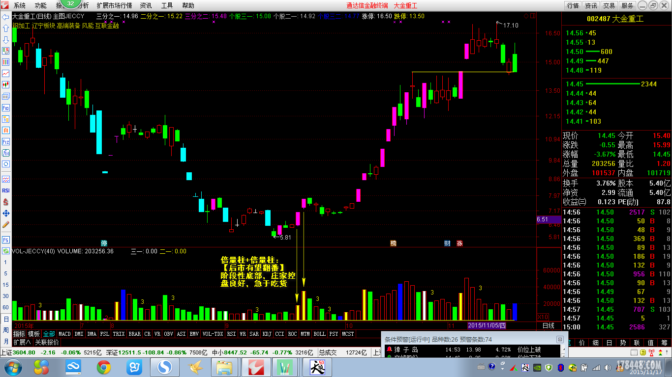Click the refresh icon beside VOL-JECCY
The image size is (672, 377).
pos(5,251)
